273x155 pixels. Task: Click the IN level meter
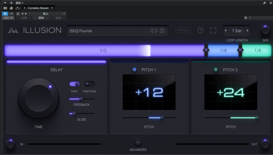64,144
